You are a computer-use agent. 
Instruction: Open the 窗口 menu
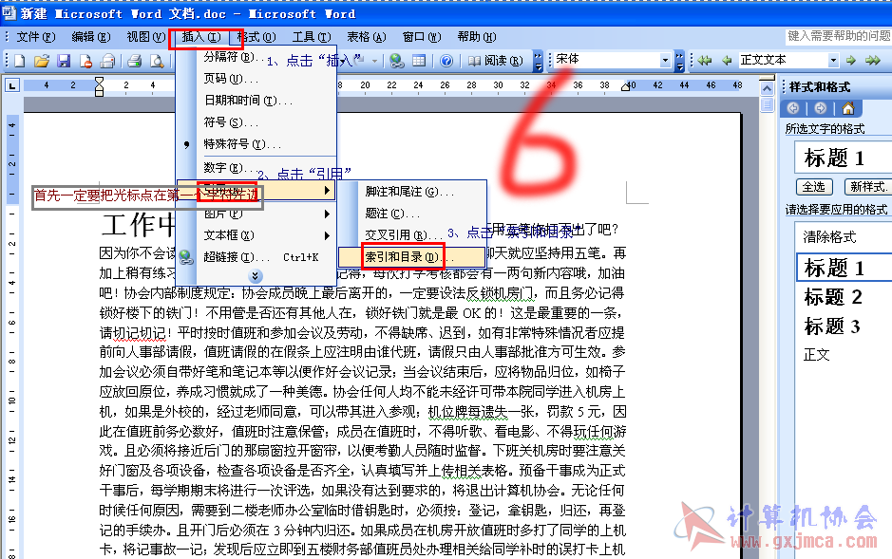(422, 37)
